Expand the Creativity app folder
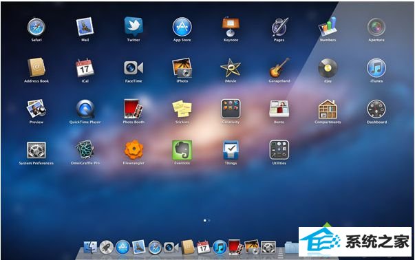Image resolution: width=415 pixels, height=260 pixels. [231, 109]
